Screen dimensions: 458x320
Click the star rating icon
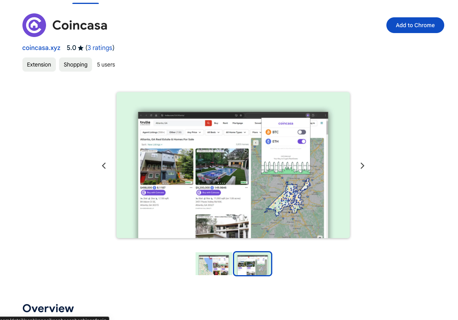click(81, 48)
